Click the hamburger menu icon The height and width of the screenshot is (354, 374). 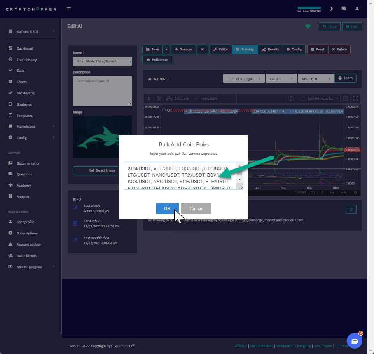69,9
